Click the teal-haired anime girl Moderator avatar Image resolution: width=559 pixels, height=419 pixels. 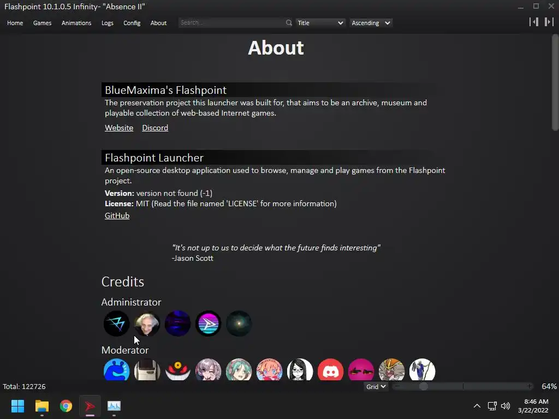[239, 369]
